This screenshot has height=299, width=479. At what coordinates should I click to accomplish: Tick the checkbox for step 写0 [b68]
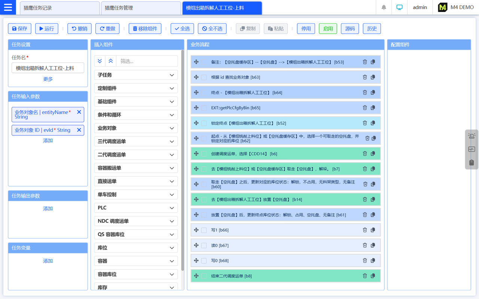(204, 261)
